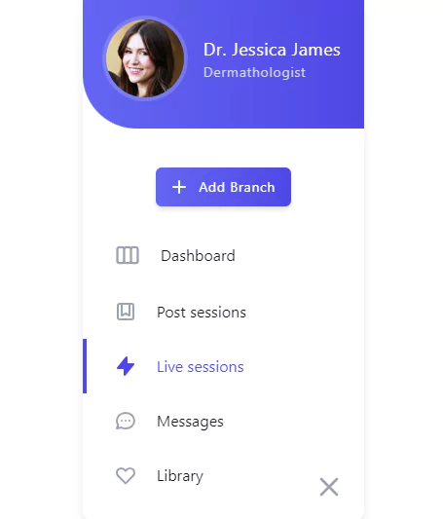Open the Messages section
The width and height of the screenshot is (443, 519).
coord(190,422)
